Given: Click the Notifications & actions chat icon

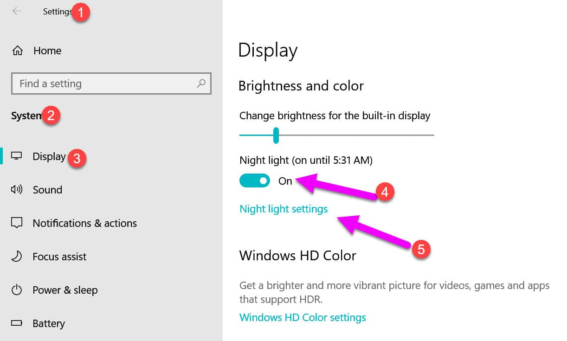Looking at the screenshot, I should click(17, 223).
